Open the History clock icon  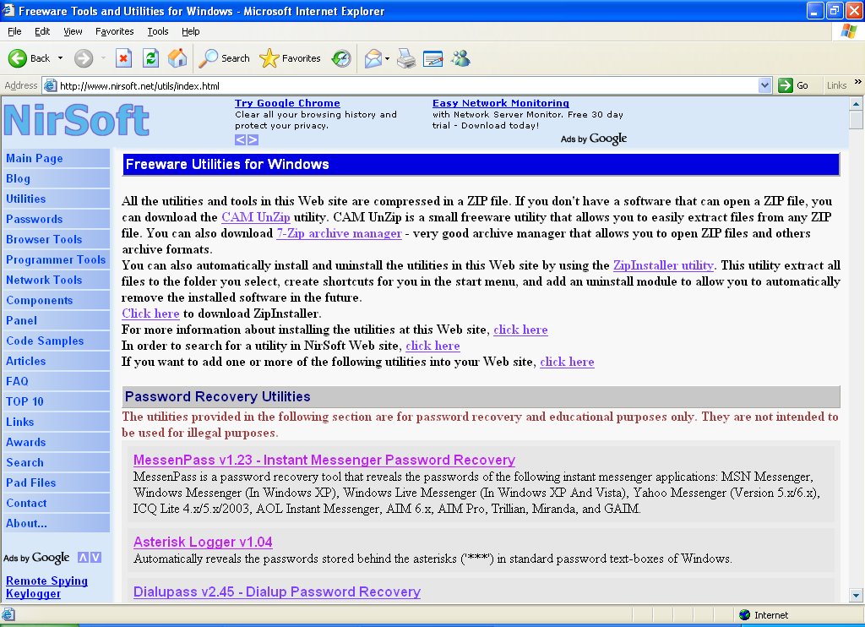click(341, 58)
